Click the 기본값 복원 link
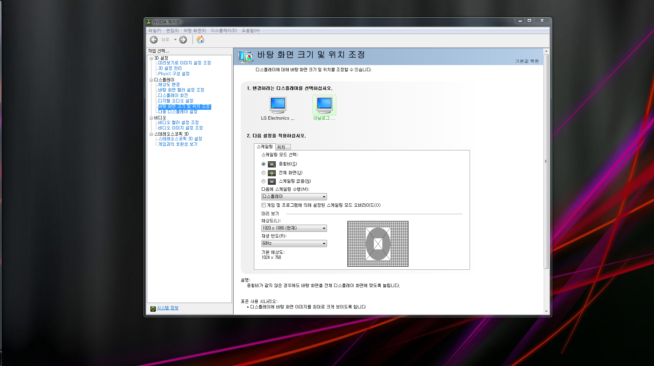654x366 pixels. coord(527,61)
